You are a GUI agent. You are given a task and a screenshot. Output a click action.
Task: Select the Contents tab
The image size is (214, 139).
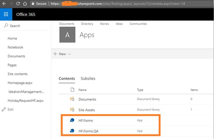point(67,79)
